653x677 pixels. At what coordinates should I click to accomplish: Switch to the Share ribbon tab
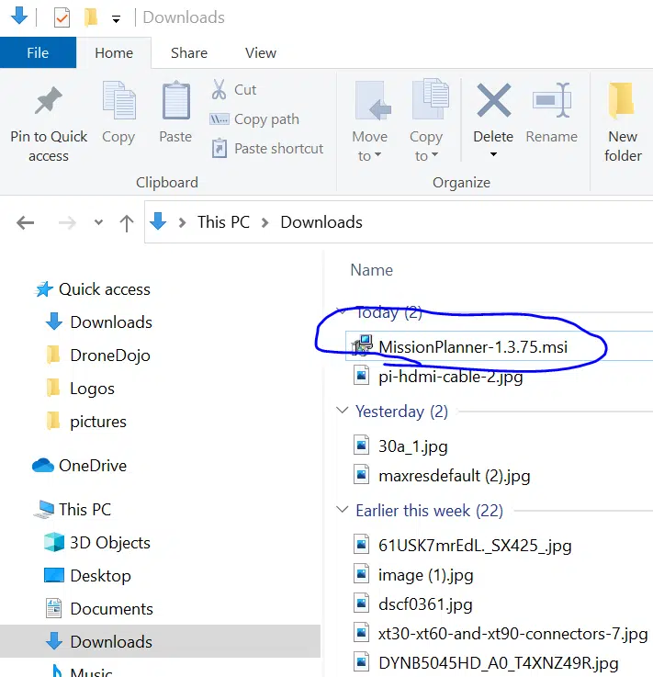pyautogui.click(x=189, y=52)
